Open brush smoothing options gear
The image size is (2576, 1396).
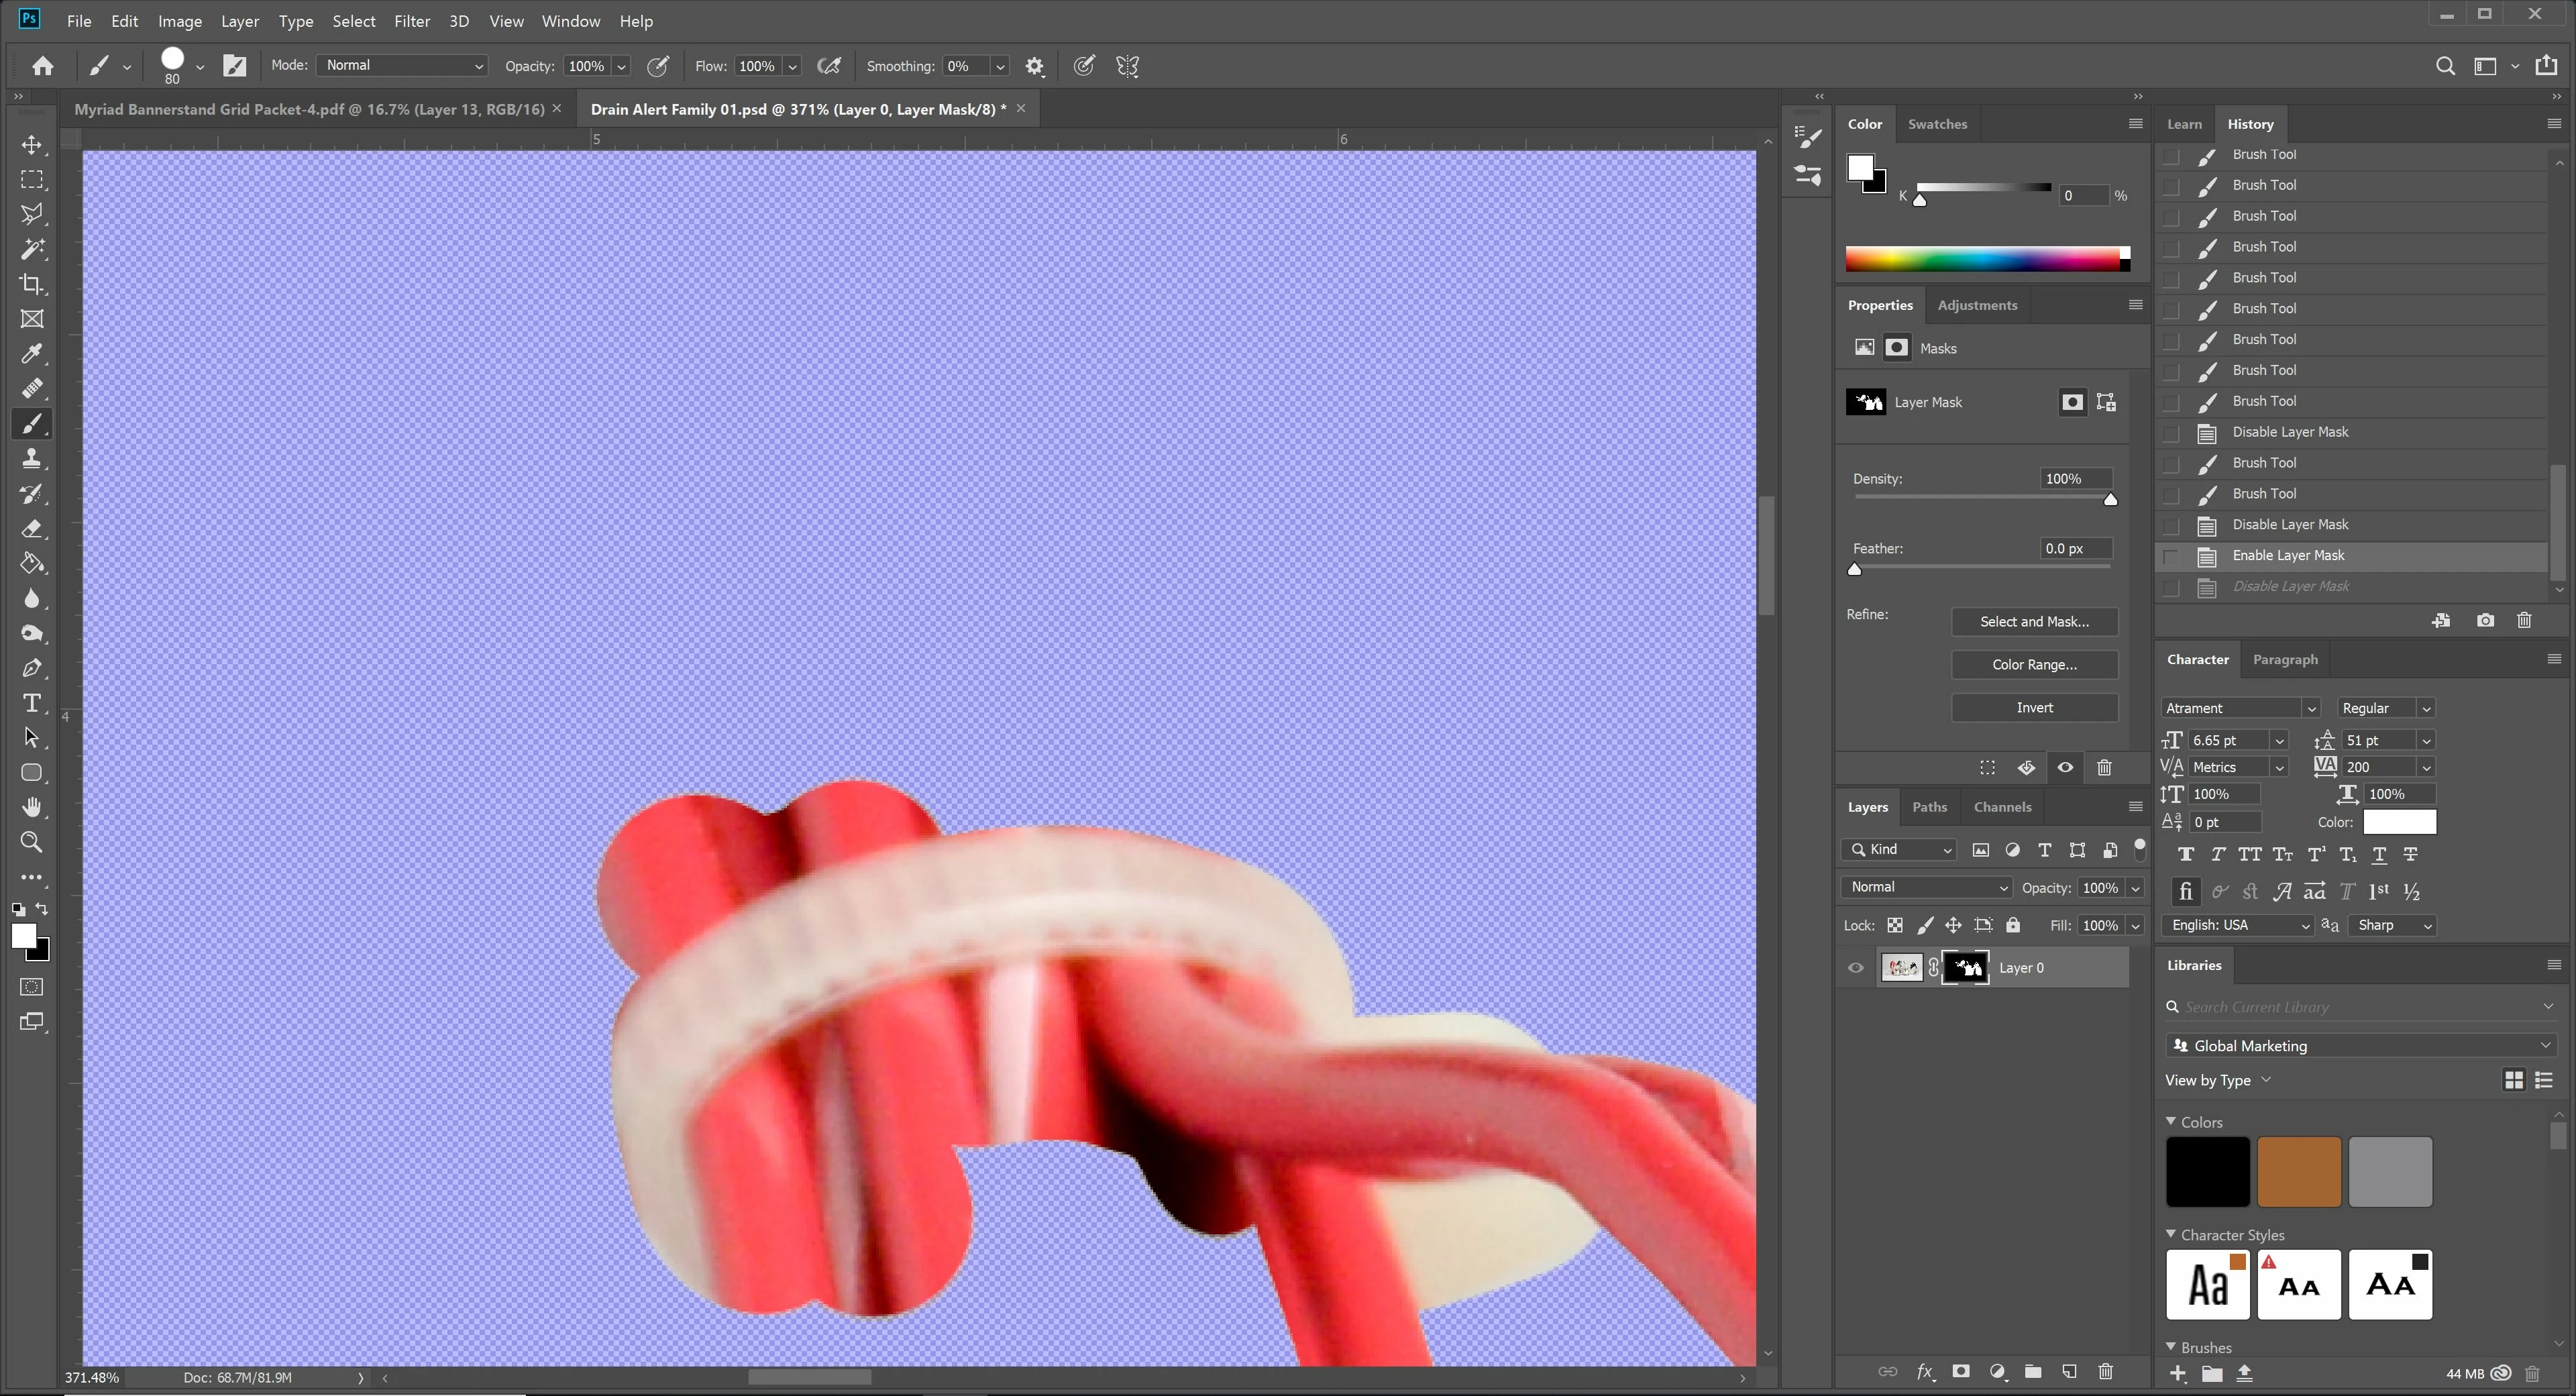(1035, 67)
